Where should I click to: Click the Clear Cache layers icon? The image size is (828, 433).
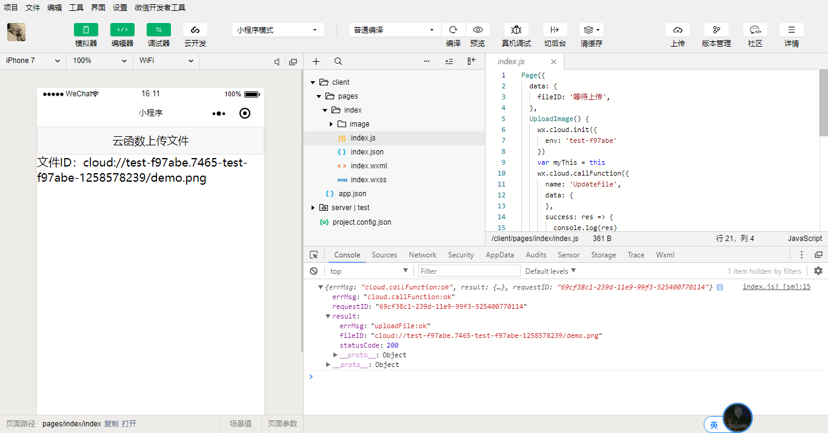click(x=591, y=30)
